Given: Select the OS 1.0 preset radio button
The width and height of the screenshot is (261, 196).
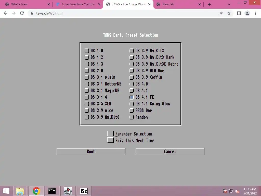Looking at the screenshot, I should (x=87, y=51).
